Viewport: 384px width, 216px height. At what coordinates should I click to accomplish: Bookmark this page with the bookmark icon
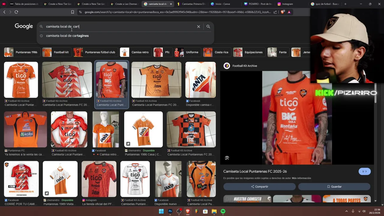coord(73,12)
